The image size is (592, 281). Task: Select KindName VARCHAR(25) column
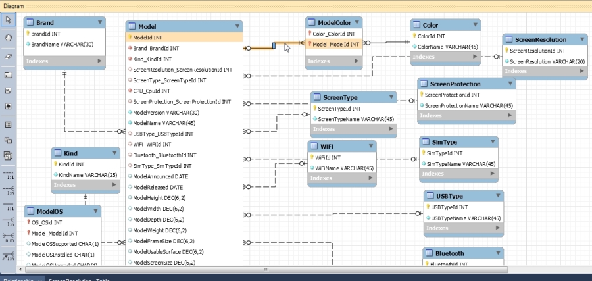(86, 175)
